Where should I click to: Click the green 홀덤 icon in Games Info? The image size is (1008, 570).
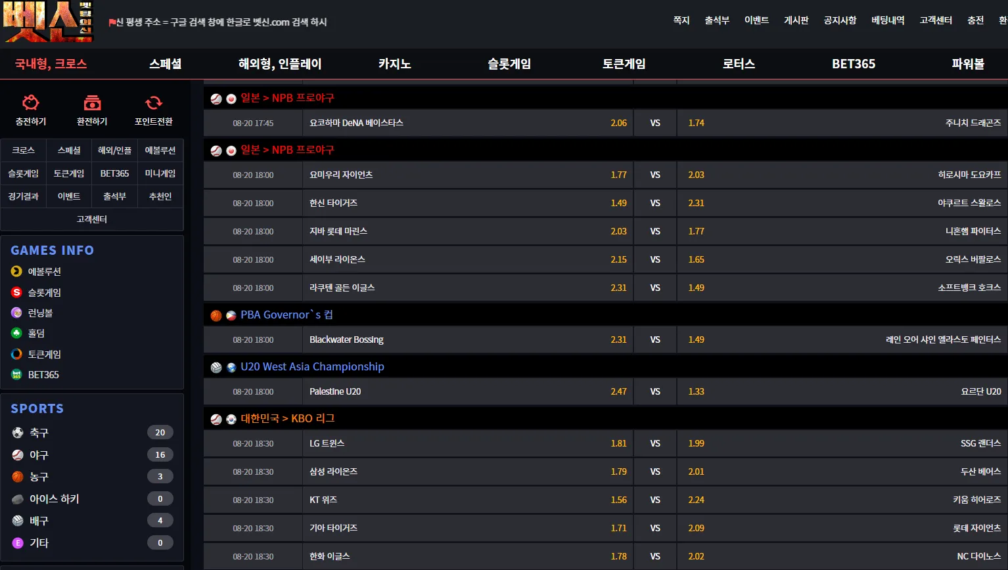pos(17,333)
